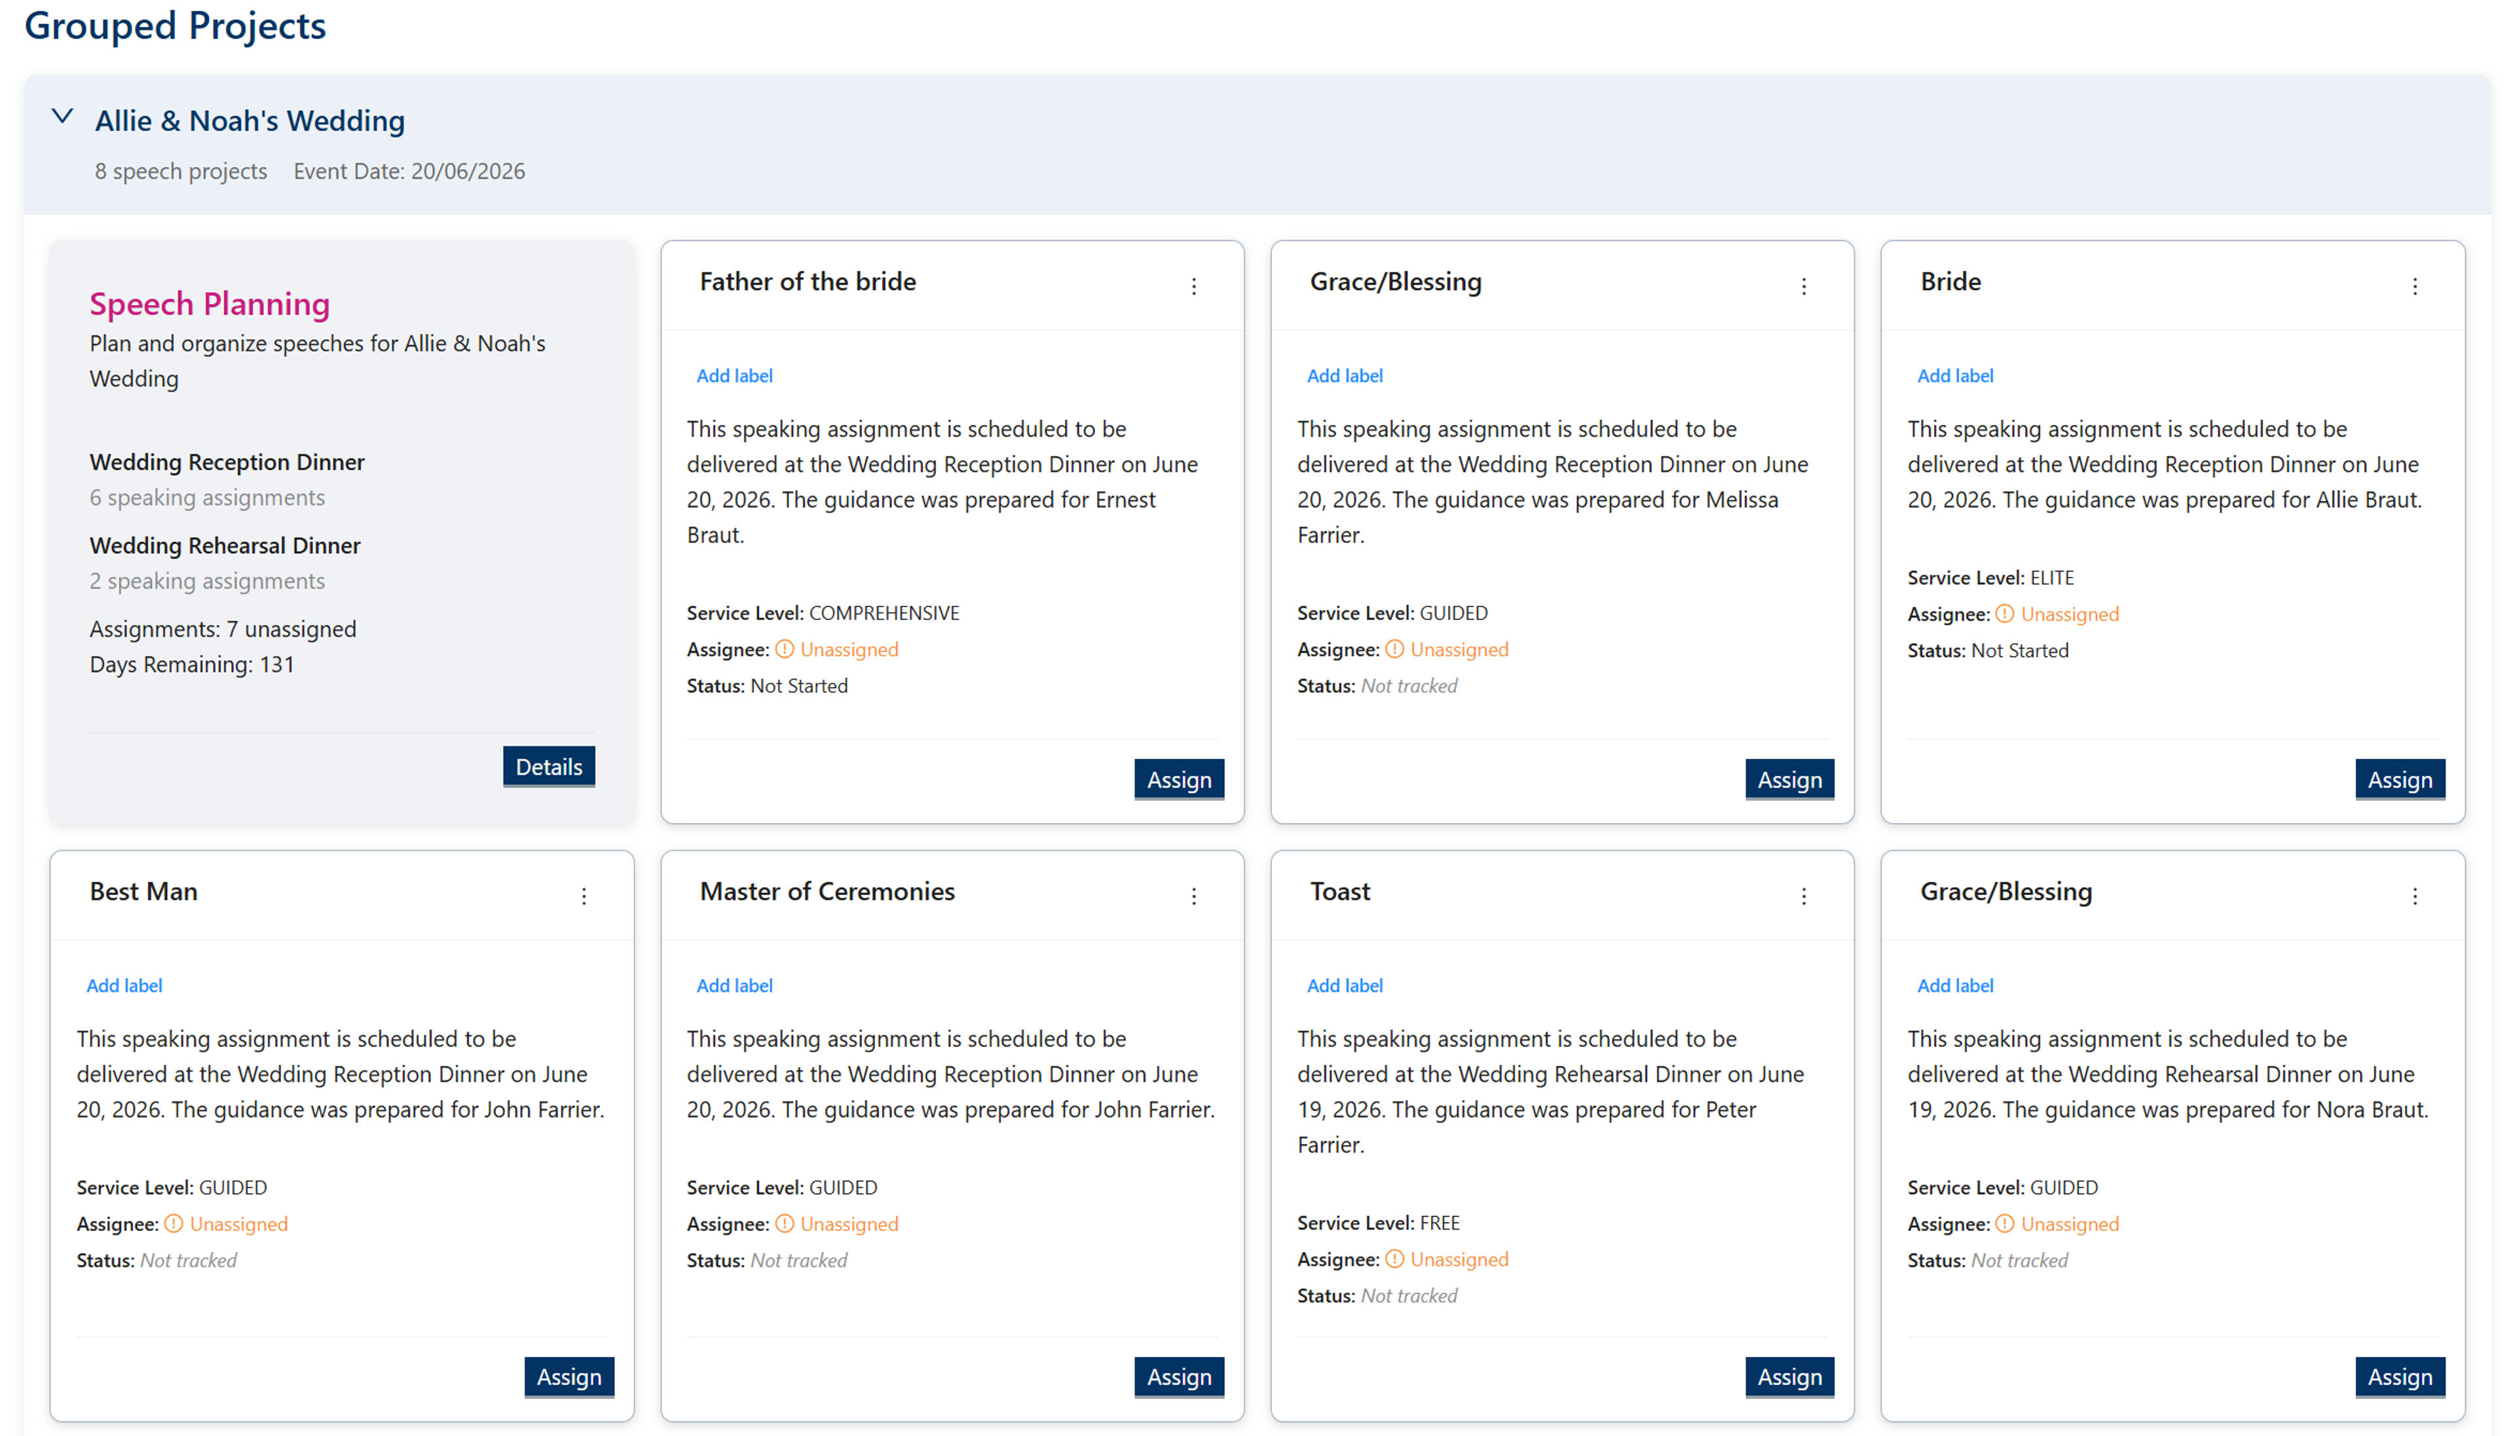Image resolution: width=2515 pixels, height=1436 pixels.
Task: Select the Allie & Noah's Wedding group title
Action: (x=250, y=120)
